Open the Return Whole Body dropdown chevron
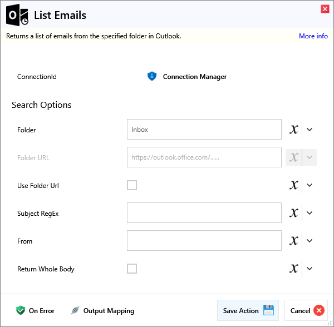334x327 pixels. pos(310,269)
